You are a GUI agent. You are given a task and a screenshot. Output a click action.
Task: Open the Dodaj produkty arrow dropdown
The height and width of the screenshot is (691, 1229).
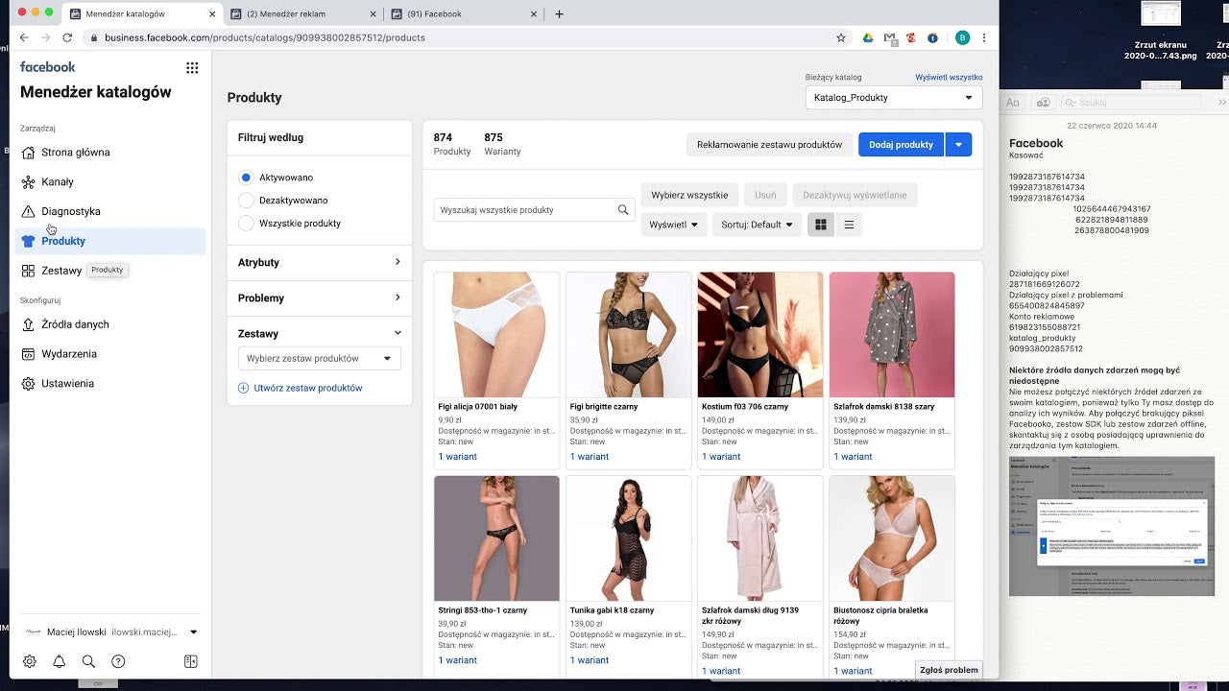click(x=959, y=145)
